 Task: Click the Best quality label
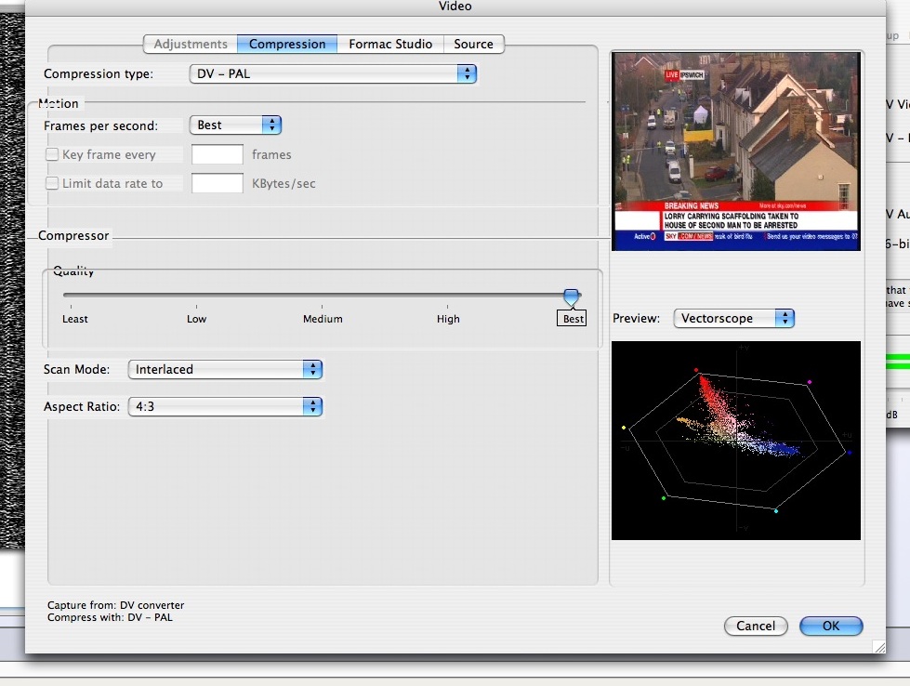pyautogui.click(x=573, y=319)
